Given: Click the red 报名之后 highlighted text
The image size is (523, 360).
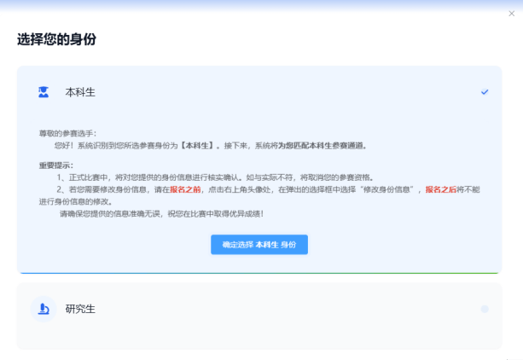Looking at the screenshot, I should (440, 189).
